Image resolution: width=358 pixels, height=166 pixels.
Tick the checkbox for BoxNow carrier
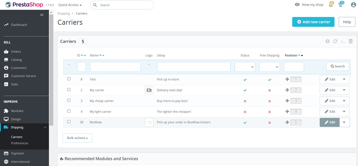pyautogui.click(x=69, y=122)
